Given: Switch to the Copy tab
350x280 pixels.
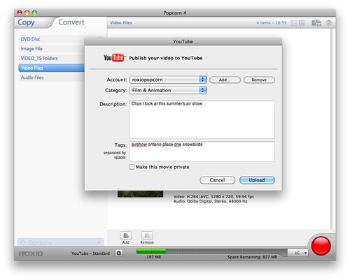Looking at the screenshot, I should click(26, 22).
